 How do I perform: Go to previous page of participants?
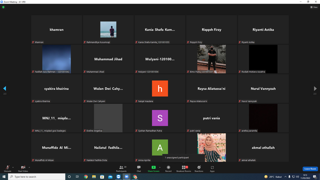click(4, 88)
